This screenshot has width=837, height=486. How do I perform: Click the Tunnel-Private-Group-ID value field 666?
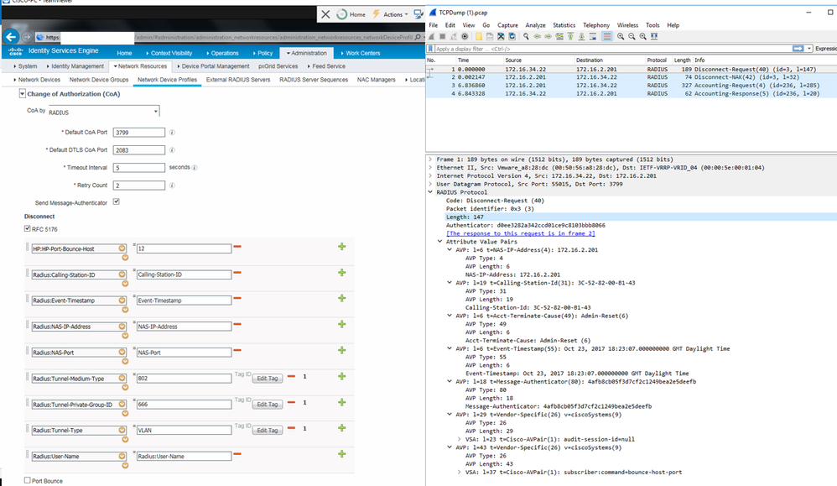coord(184,405)
